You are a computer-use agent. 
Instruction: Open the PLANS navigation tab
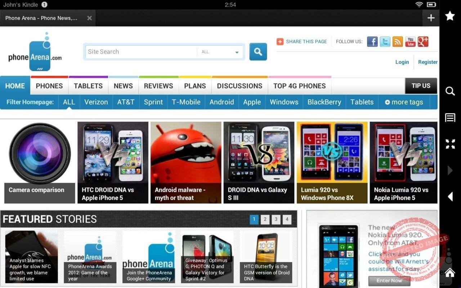pyautogui.click(x=195, y=86)
